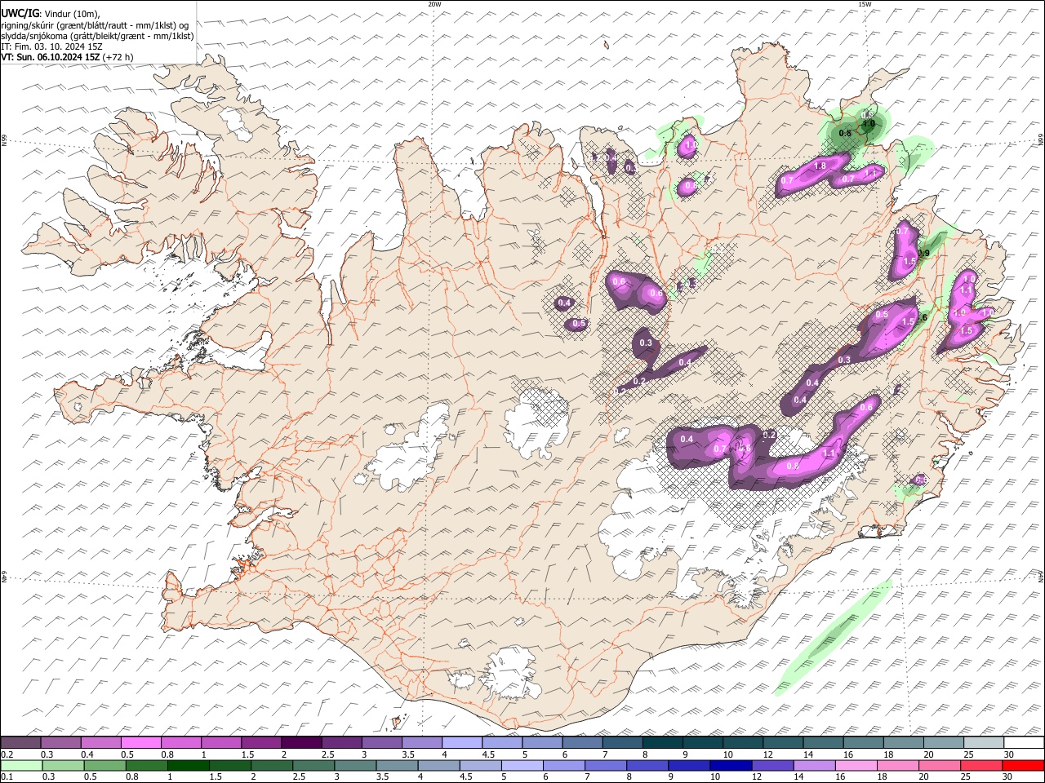
Task: Click the '15W' longitude label
Action: [865, 4]
